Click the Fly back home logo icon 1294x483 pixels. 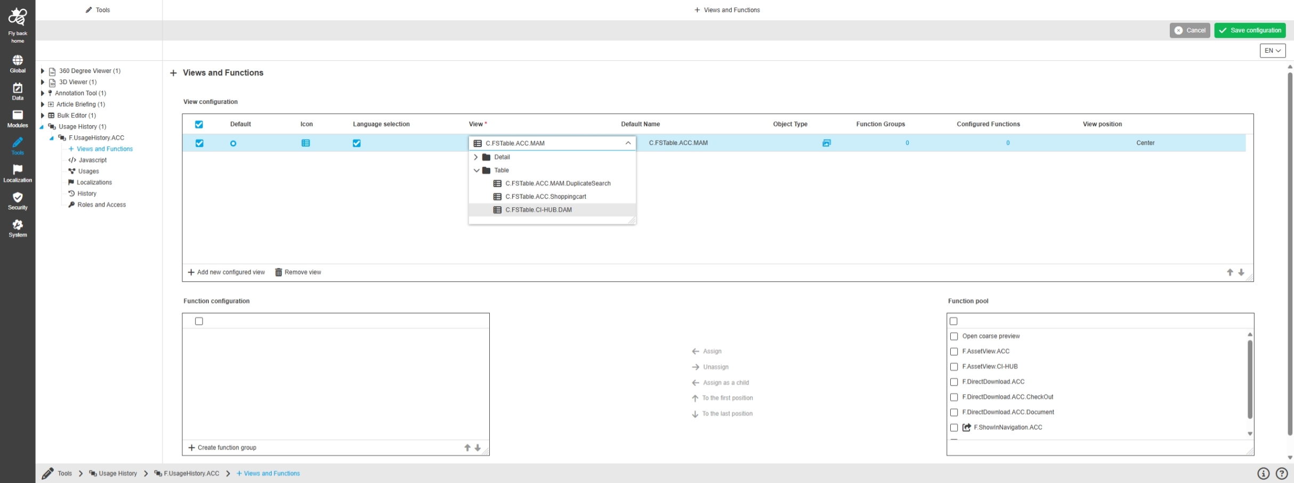(18, 18)
